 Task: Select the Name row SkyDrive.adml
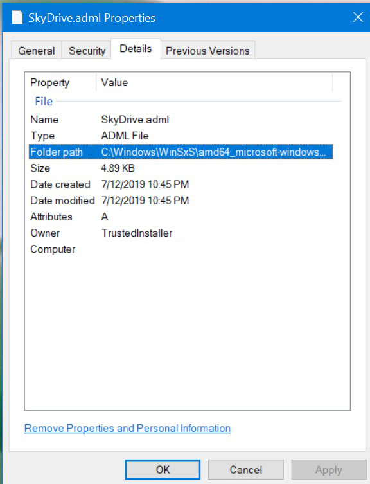pos(181,120)
